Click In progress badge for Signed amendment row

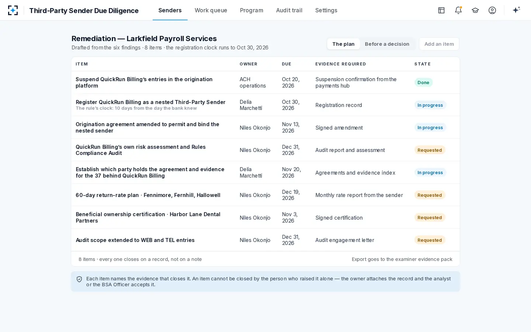pos(430,128)
